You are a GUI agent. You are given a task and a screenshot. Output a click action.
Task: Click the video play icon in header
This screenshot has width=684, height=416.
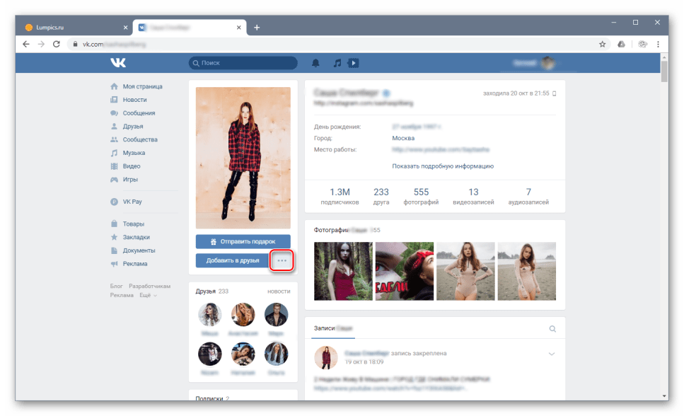tap(353, 63)
